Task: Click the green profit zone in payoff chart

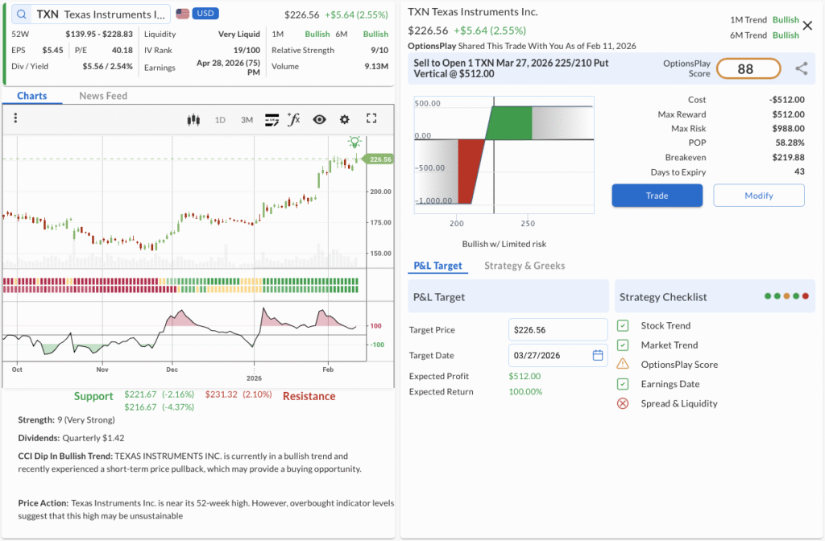Action: (508, 122)
